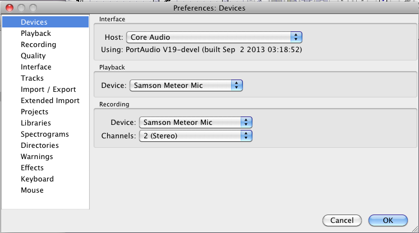This screenshot has width=419, height=233.
Task: Open the Libraries preferences page
Action: click(x=36, y=123)
